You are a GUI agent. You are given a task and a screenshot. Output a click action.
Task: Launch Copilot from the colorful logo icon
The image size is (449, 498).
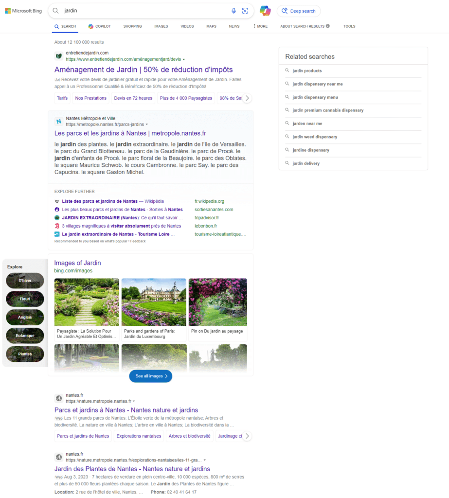[265, 11]
